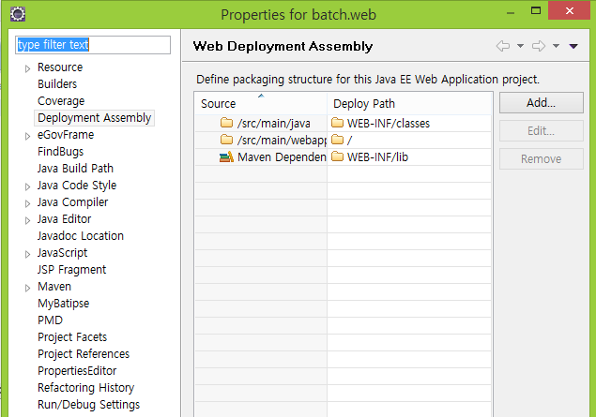Image resolution: width=596 pixels, height=417 pixels.
Task: Expand the Resource tree node
Action: point(27,68)
